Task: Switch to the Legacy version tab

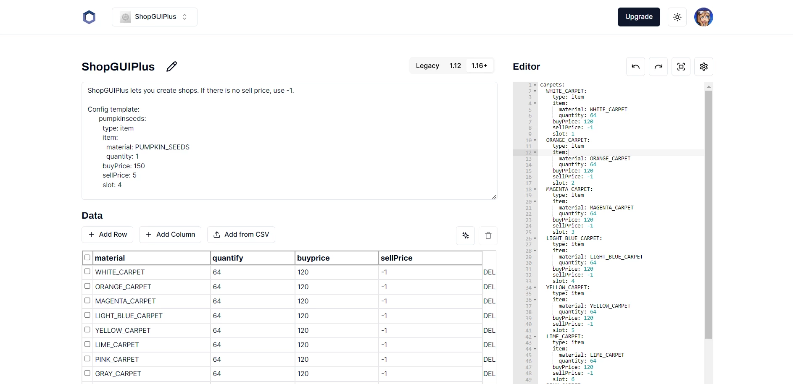Action: 427,65
